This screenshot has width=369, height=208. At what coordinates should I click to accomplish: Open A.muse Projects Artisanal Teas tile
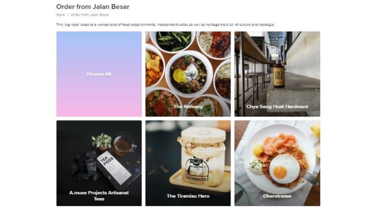coord(99,163)
